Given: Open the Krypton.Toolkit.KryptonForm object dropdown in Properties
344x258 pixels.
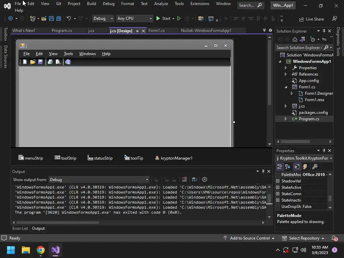Looking at the screenshot, I should coord(304,158).
